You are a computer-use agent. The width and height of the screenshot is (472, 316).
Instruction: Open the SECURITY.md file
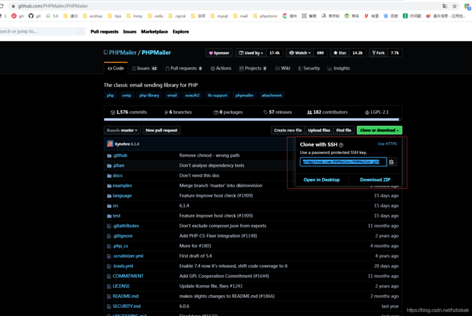(126, 307)
